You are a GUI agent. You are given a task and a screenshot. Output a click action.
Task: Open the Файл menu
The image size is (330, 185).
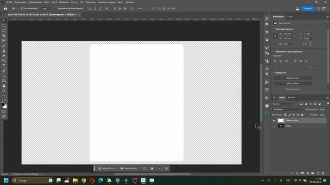pyautogui.click(x=9, y=2)
